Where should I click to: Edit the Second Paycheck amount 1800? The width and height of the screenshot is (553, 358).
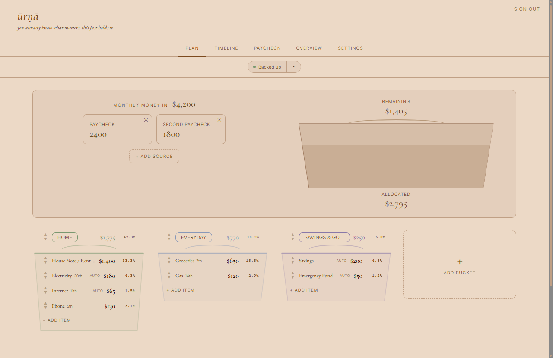(172, 134)
